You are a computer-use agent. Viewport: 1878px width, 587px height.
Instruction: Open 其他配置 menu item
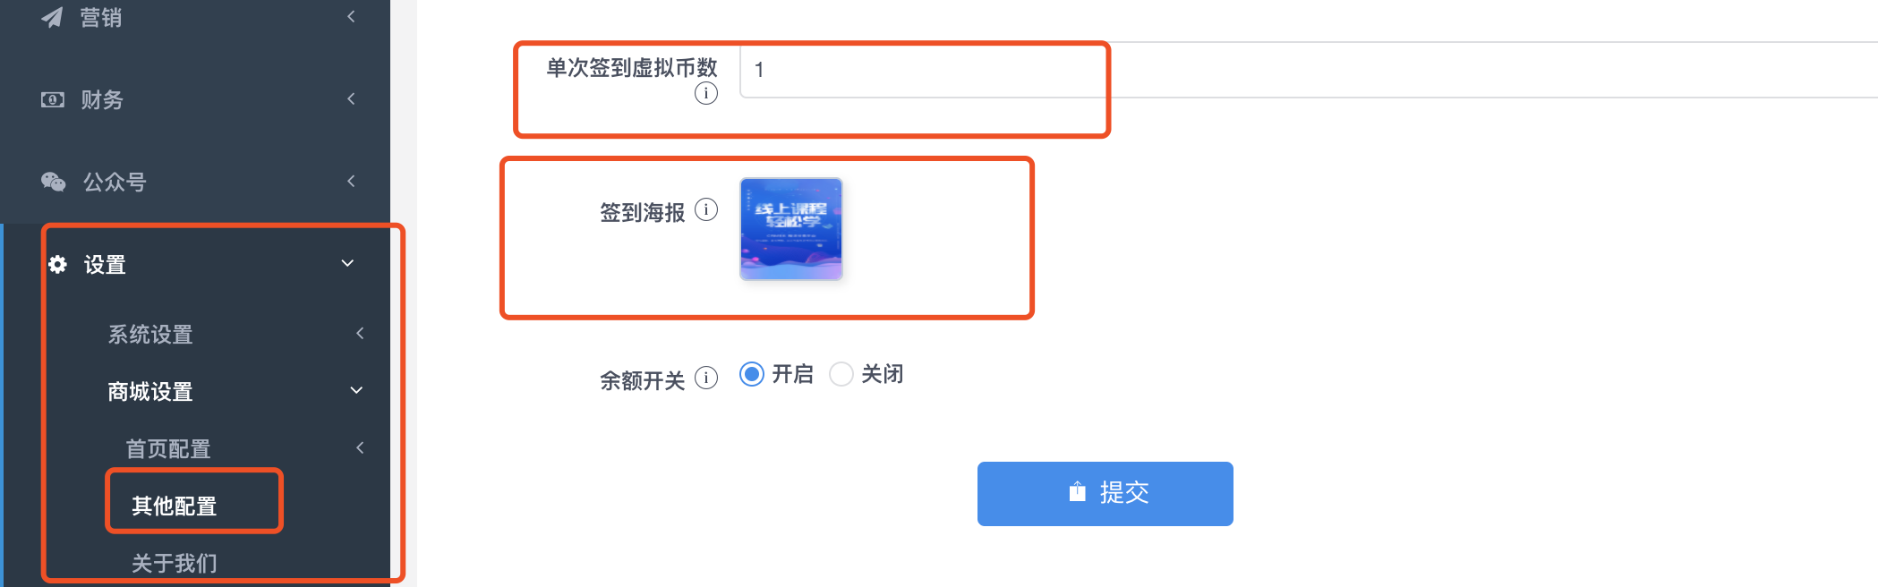[175, 506]
